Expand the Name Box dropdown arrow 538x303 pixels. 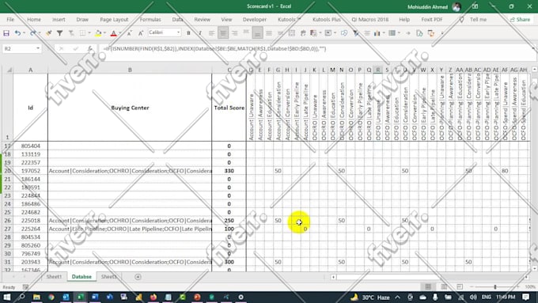(38, 49)
